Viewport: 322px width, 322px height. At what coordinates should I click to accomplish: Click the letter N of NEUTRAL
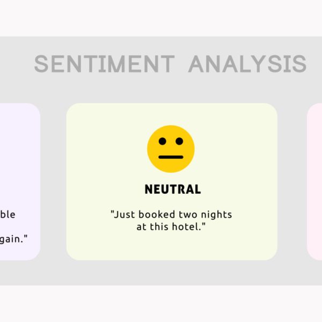tap(149, 189)
